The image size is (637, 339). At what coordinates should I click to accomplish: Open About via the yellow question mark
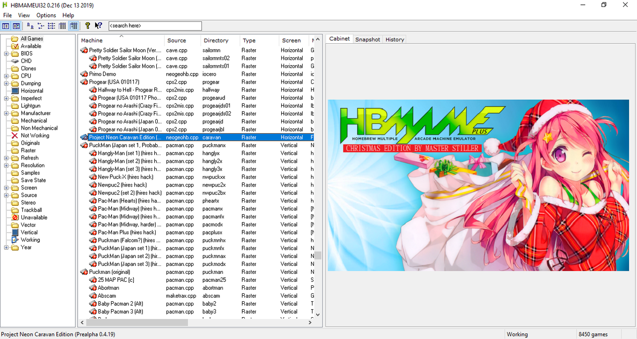(88, 26)
